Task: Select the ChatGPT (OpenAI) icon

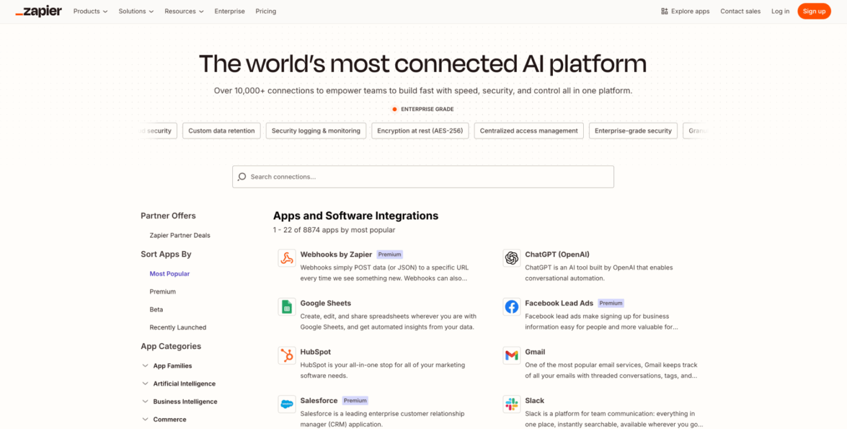Action: point(511,258)
